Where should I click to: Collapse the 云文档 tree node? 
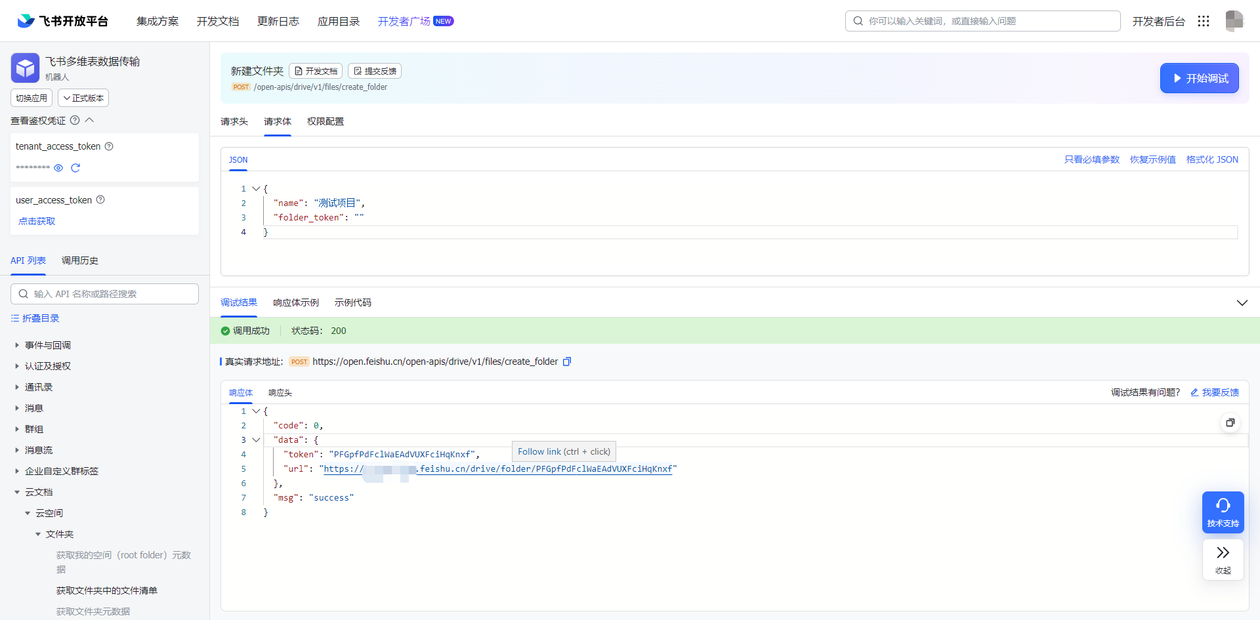(x=17, y=492)
